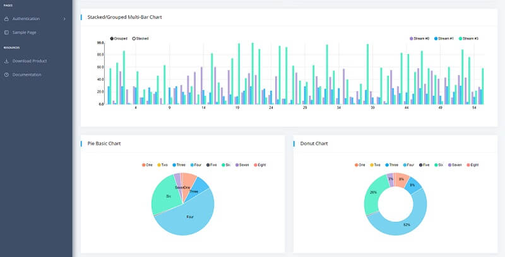Select the Stacked radio option
Viewport: 505px width, 257px height.
click(134, 38)
